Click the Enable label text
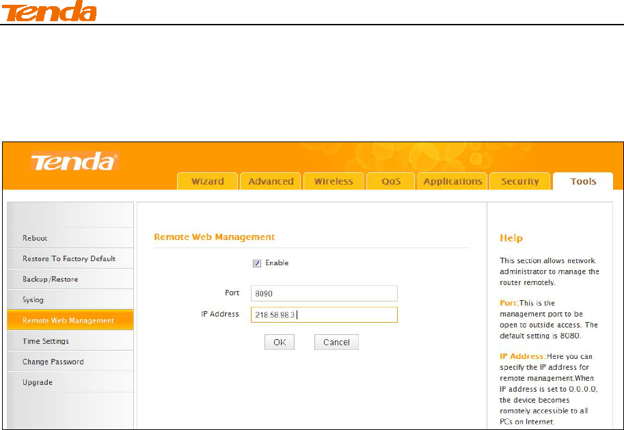The height and width of the screenshot is (430, 624). click(277, 263)
